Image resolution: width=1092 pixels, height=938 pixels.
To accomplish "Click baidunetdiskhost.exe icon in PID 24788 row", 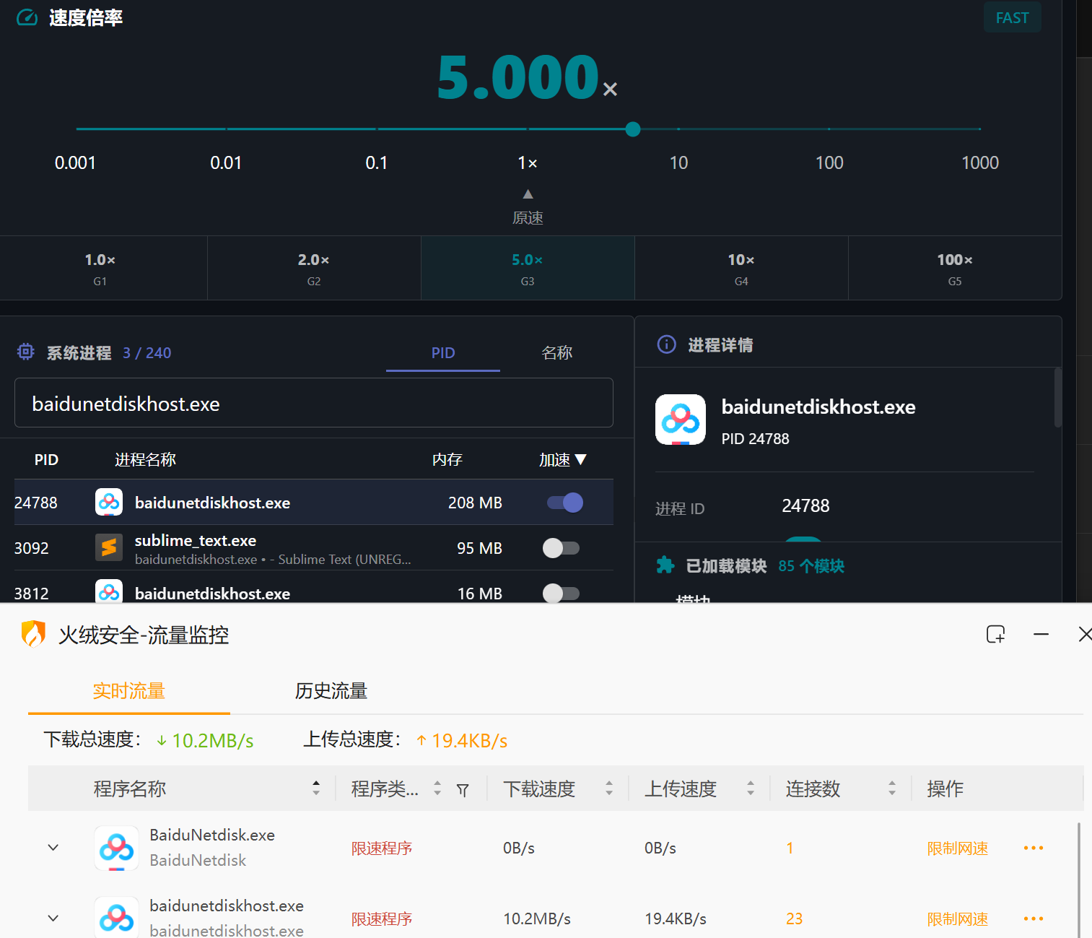I will (x=109, y=502).
